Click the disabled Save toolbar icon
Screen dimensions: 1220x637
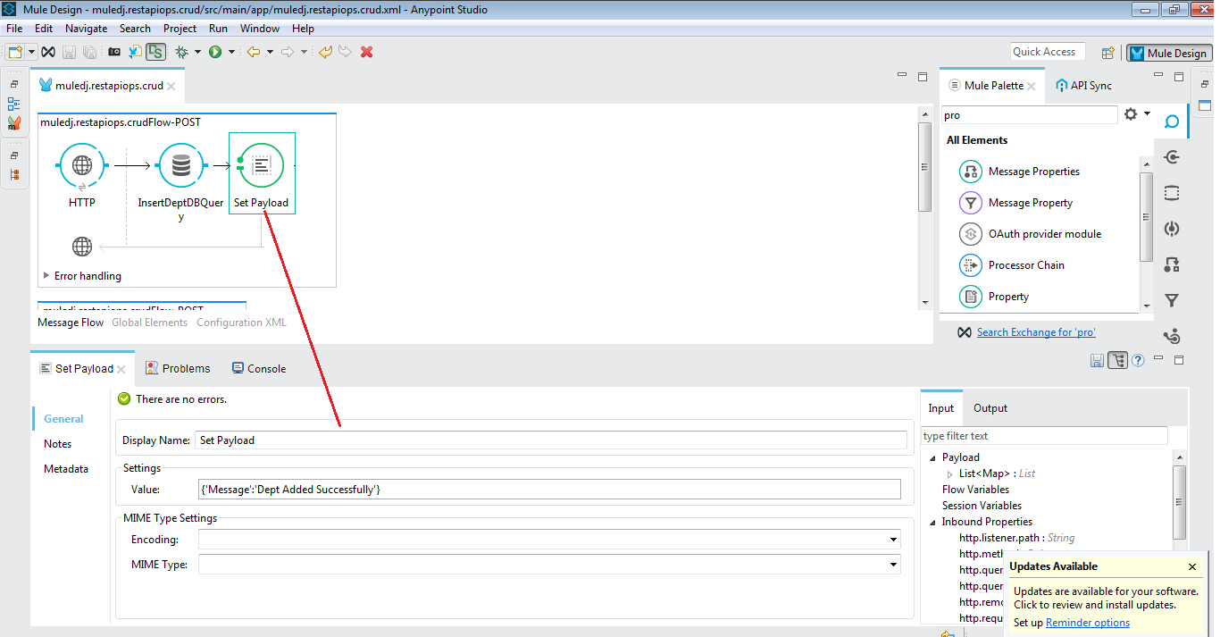[70, 52]
